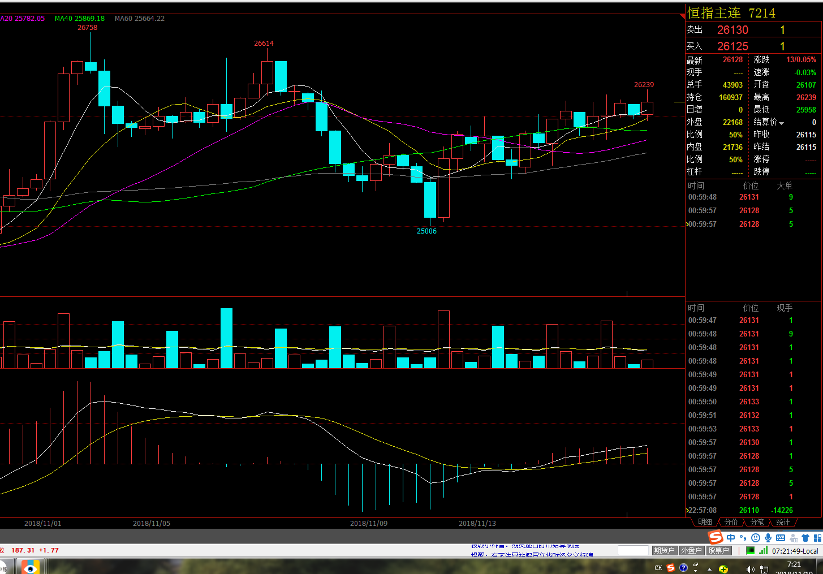
Task: Switch to the 分笔 tab
Action: (x=757, y=522)
